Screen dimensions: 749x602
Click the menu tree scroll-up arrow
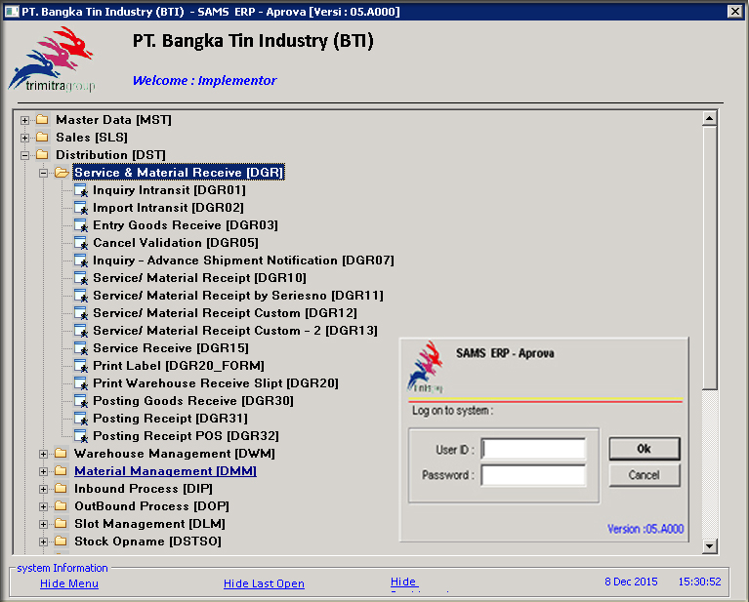pyautogui.click(x=709, y=118)
